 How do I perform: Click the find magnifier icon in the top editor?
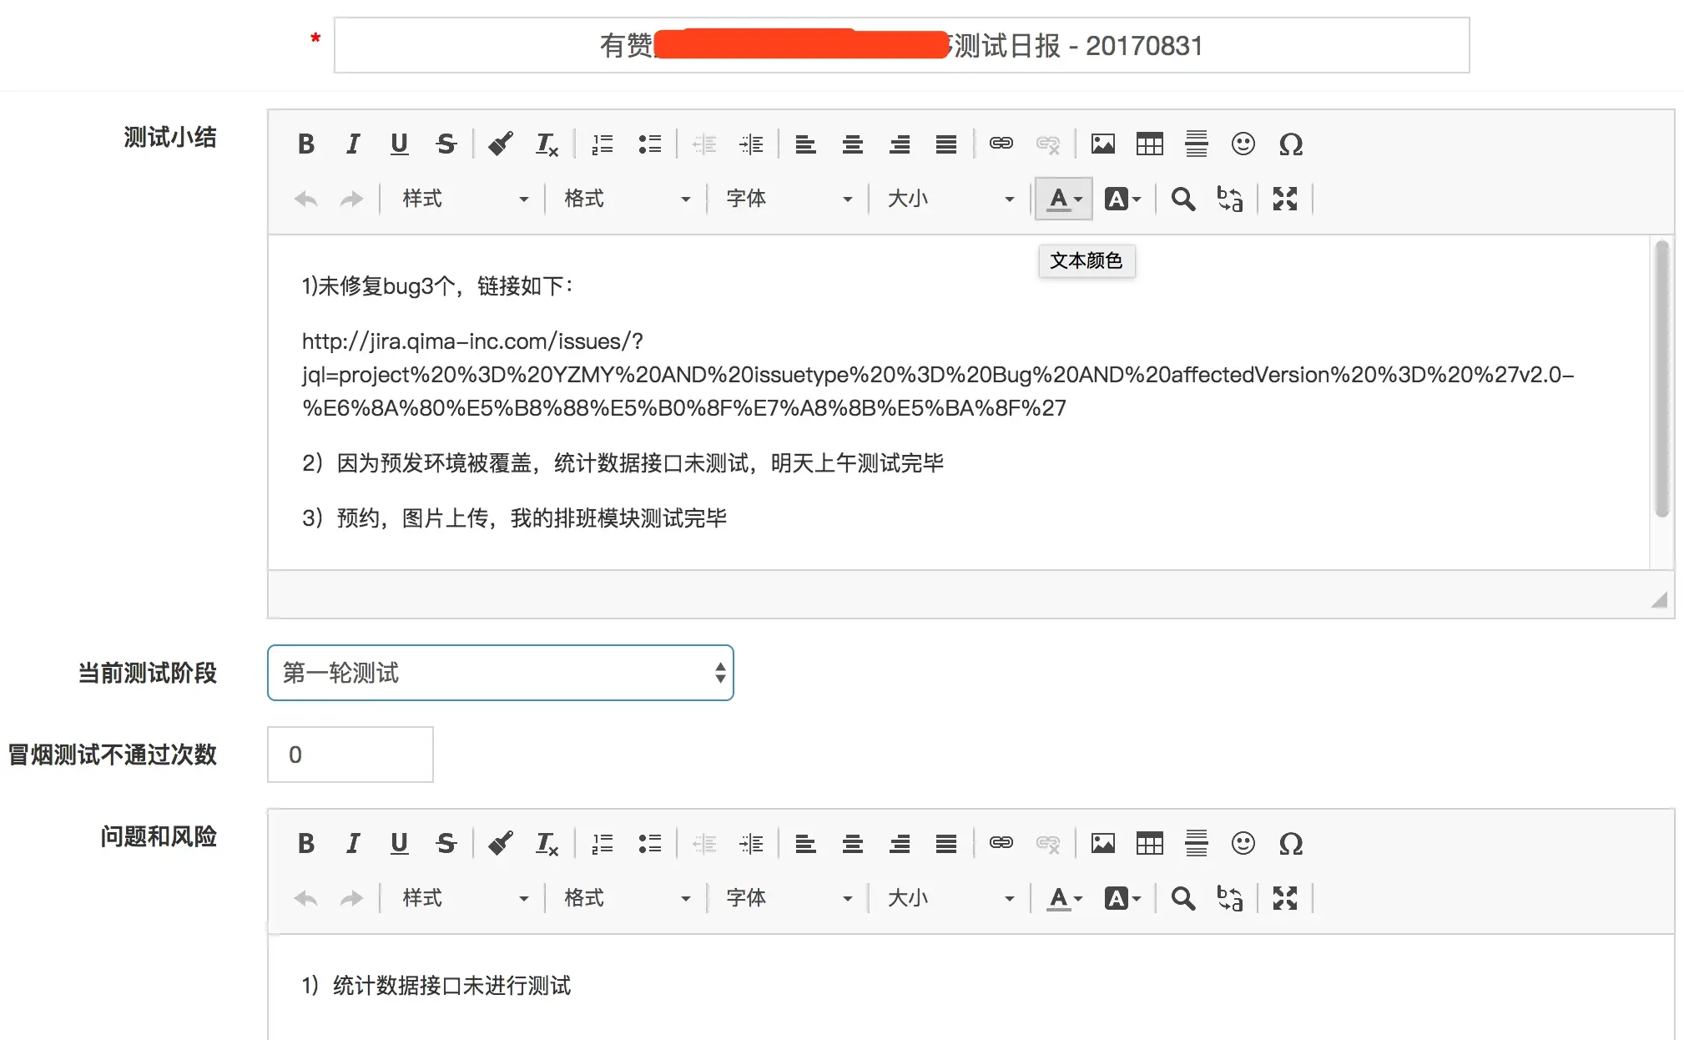coord(1182,199)
